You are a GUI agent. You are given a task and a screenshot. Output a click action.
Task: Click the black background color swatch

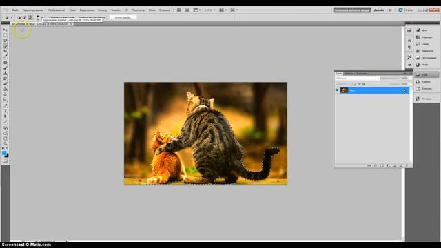pos(7,156)
